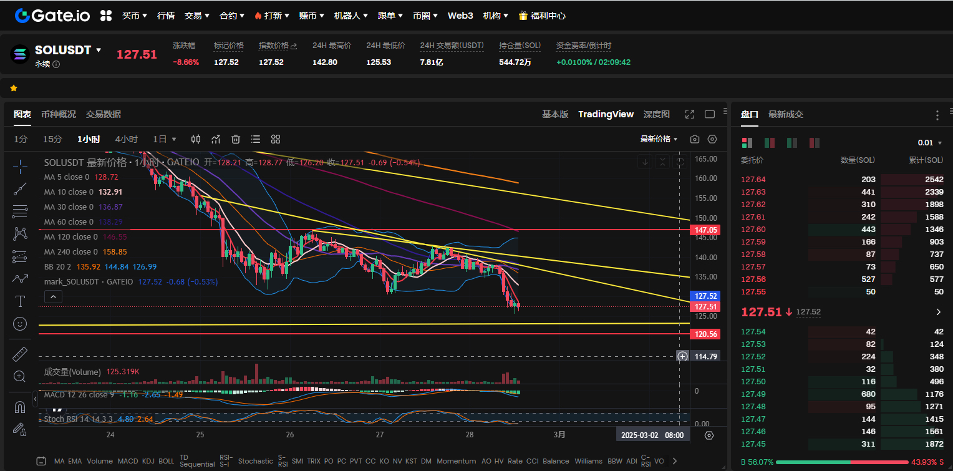Click bid price 127.49 in order book
953x471 pixels.
(x=753, y=394)
